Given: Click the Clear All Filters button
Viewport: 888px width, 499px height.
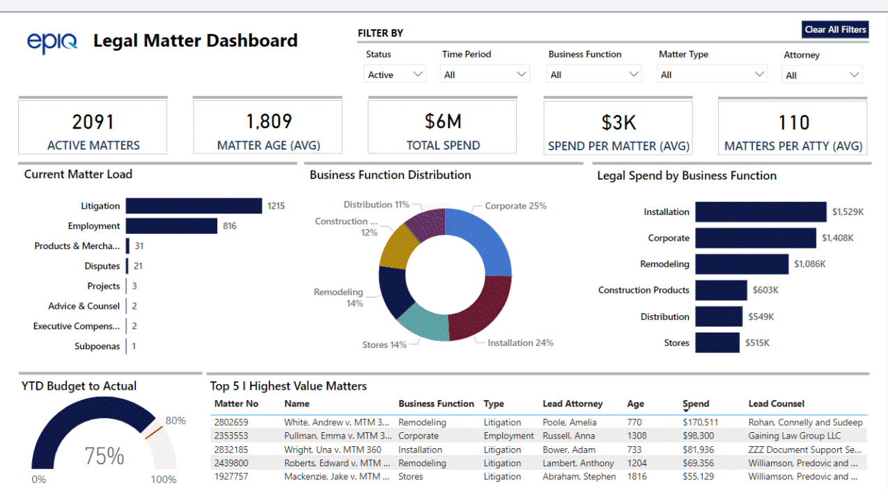Looking at the screenshot, I should tap(835, 29).
